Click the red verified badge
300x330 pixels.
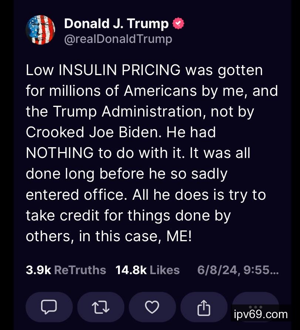[178, 24]
